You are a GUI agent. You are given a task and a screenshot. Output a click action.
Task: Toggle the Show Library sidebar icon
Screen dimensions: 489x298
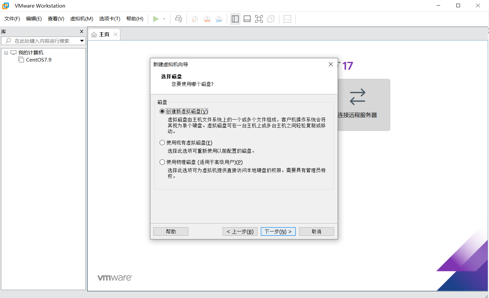(235, 19)
